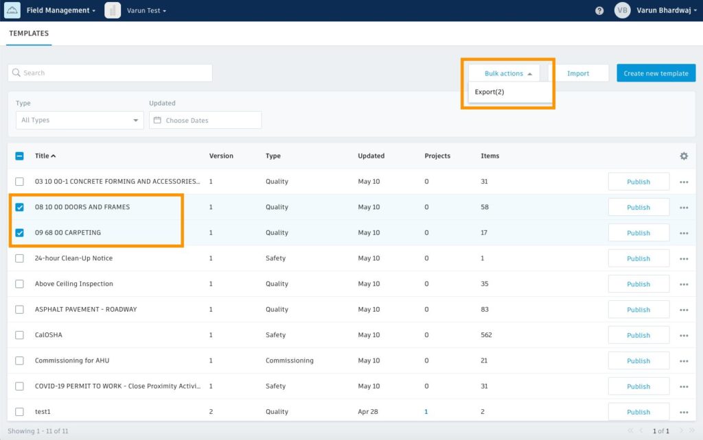The width and height of the screenshot is (703, 440).
Task: Click the VB user avatar
Action: (x=622, y=10)
